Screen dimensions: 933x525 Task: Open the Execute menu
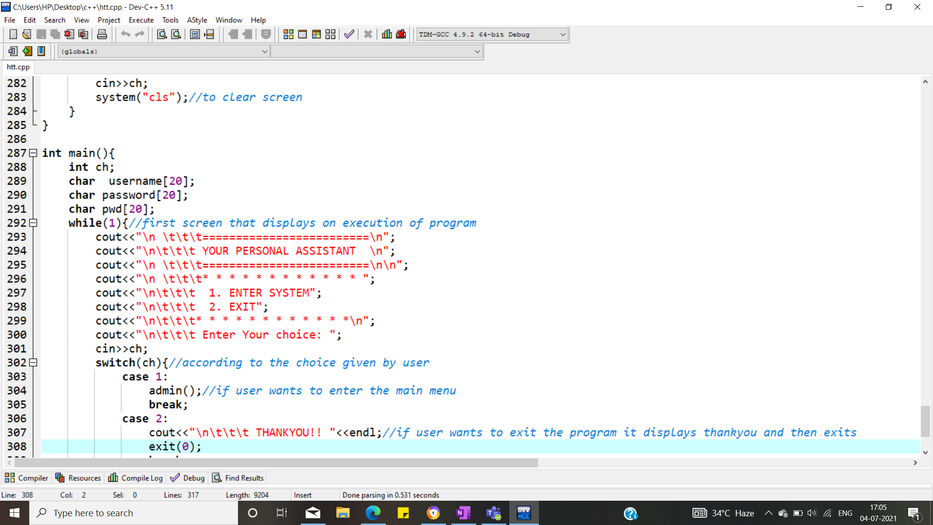[141, 20]
